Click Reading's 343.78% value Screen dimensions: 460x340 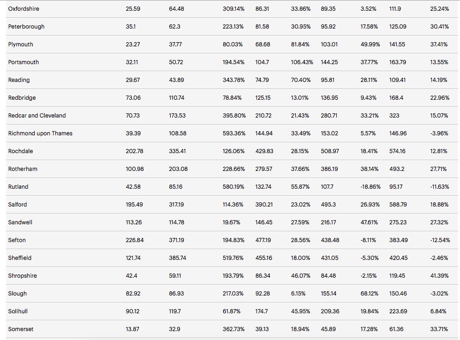pyautogui.click(x=234, y=80)
